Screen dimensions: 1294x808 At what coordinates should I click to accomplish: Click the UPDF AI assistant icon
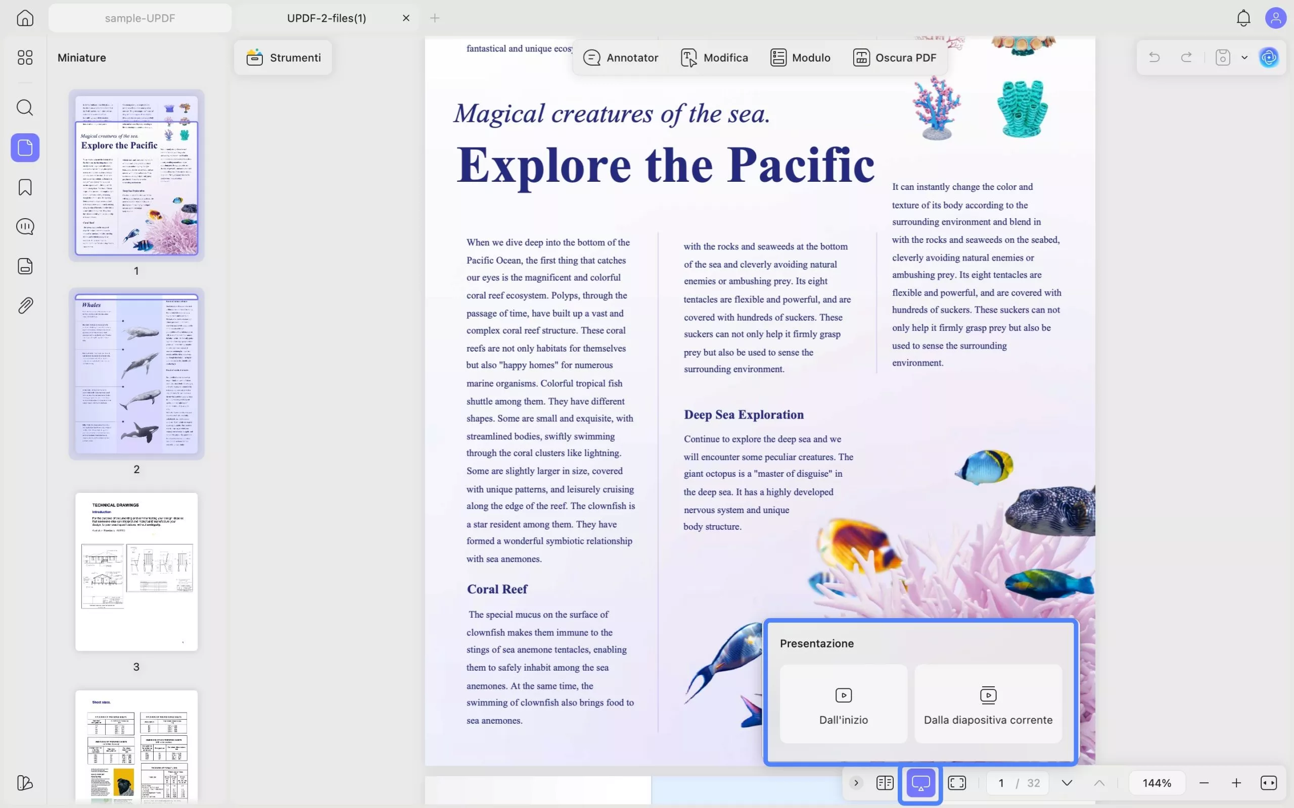click(1268, 57)
